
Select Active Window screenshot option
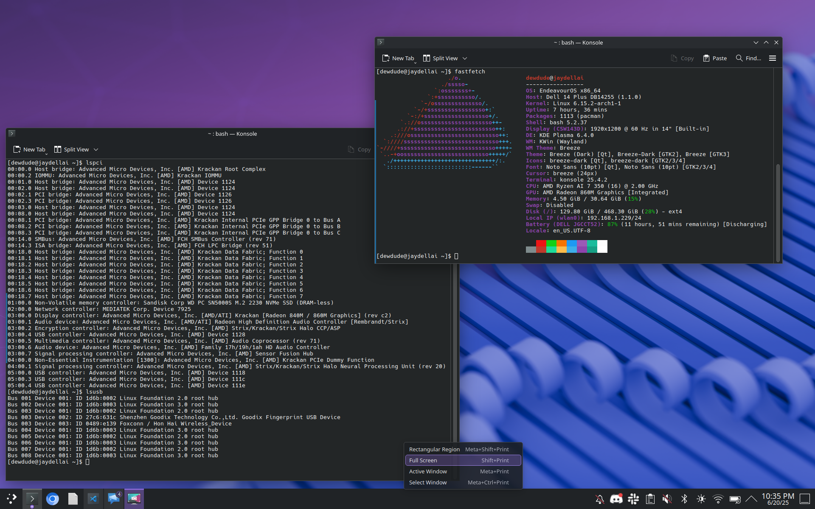(x=463, y=471)
